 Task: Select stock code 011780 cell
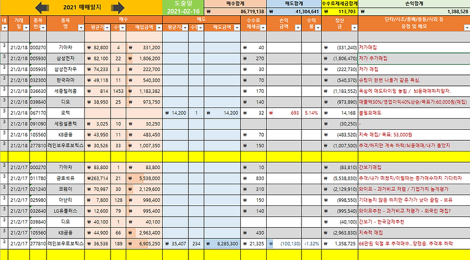[x=38, y=178]
